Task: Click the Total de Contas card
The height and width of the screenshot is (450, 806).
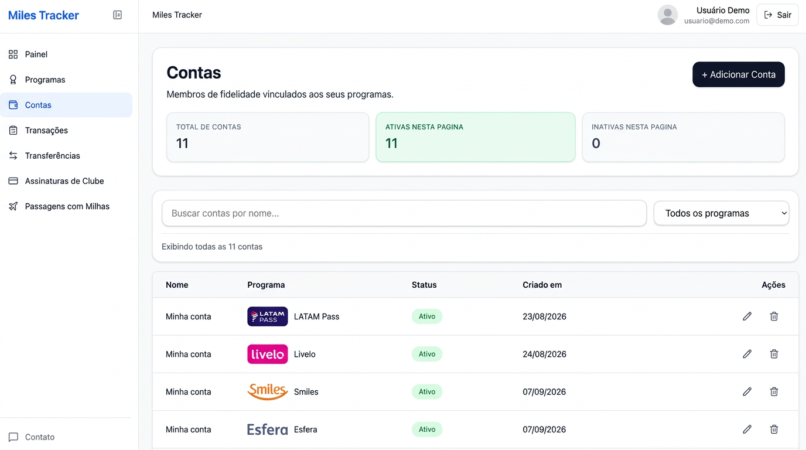Action: tap(268, 137)
